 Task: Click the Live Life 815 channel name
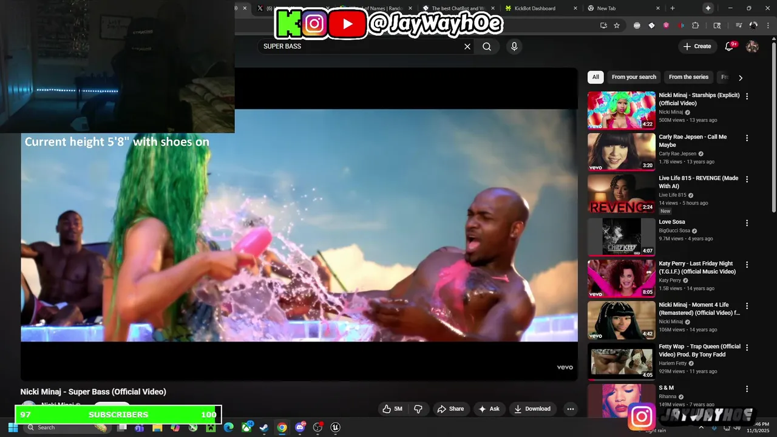673,195
